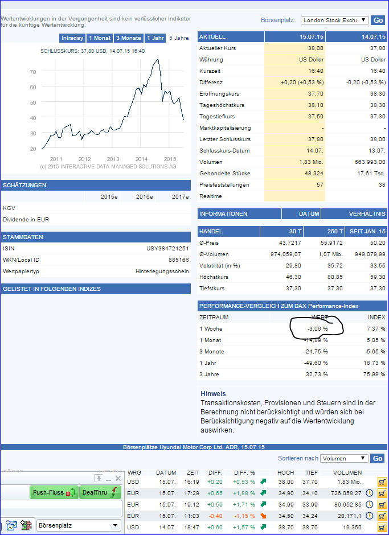
Task: Switch chart to 3 Monate
Action: pos(128,38)
